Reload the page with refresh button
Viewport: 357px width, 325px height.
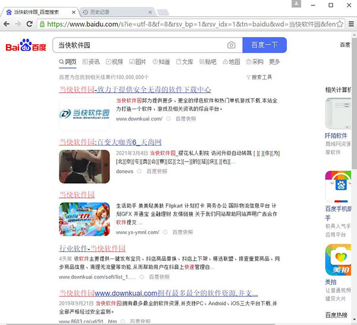click(30, 24)
